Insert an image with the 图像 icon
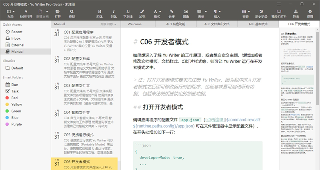 (x=186, y=12)
